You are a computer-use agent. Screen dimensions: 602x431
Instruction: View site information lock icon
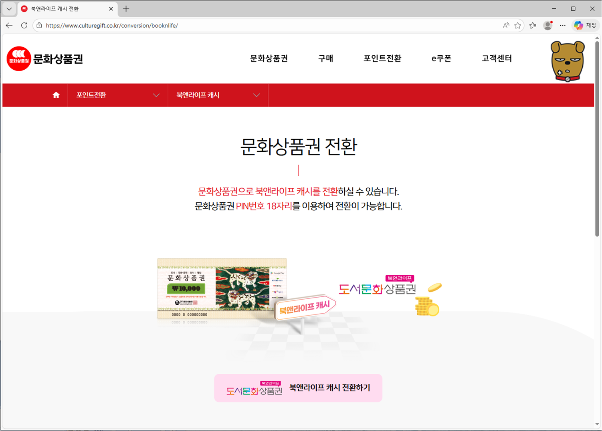click(x=39, y=25)
